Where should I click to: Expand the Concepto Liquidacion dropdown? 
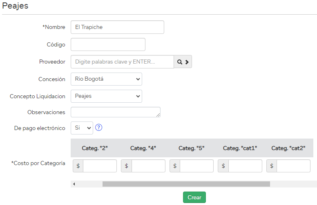106,96
